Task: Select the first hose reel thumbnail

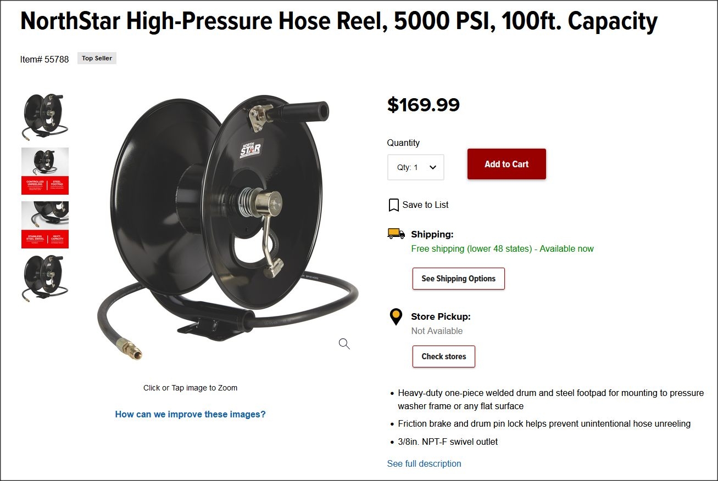Action: coord(45,116)
